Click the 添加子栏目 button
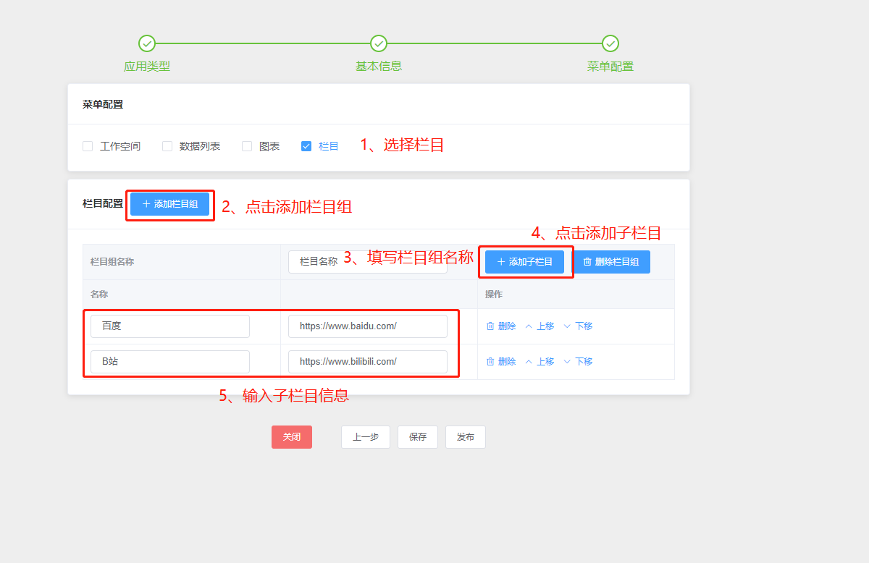Viewport: 869px width, 563px height. pos(524,262)
